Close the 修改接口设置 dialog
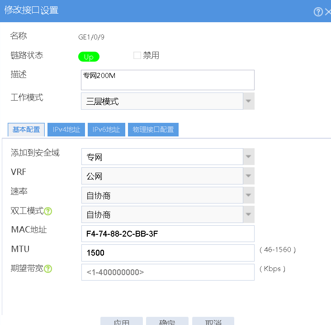The height and width of the screenshot is (325, 331). [328, 12]
